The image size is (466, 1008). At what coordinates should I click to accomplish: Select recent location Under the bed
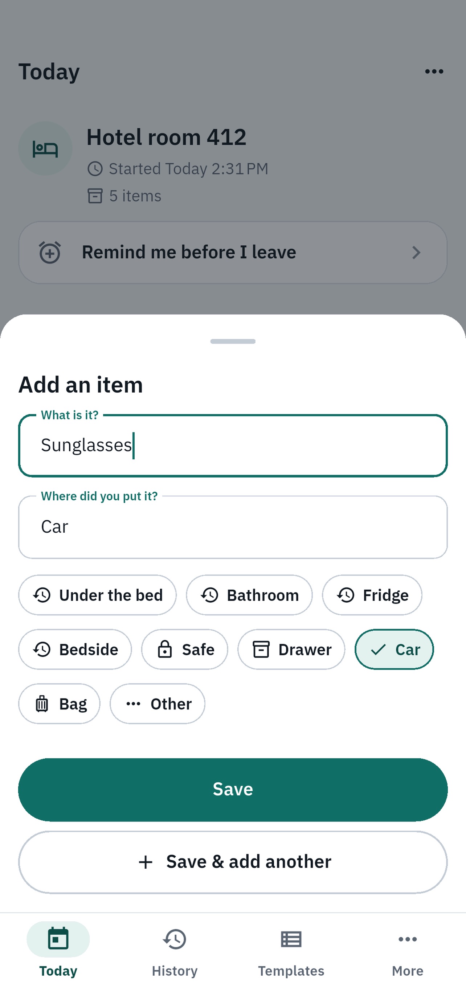[x=97, y=595]
